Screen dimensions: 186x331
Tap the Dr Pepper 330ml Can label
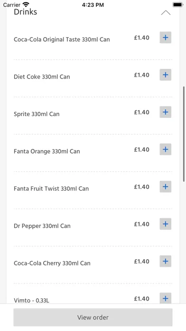tap(42, 226)
